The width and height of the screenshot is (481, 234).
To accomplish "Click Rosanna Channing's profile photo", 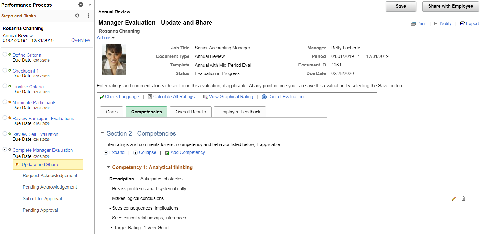I will click(114, 60).
